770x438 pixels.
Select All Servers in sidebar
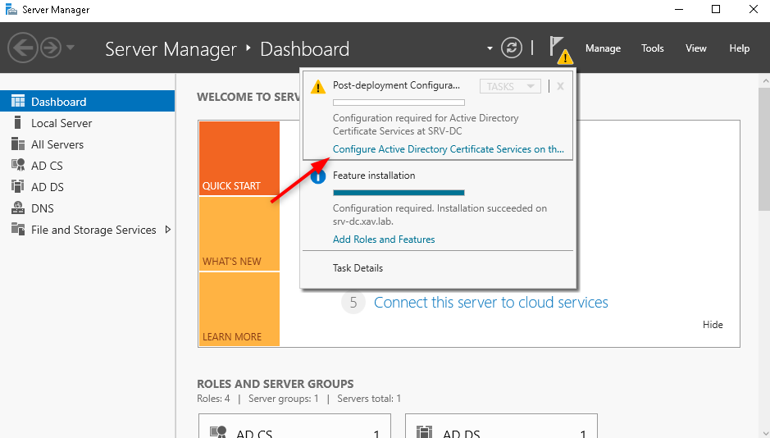pos(57,144)
